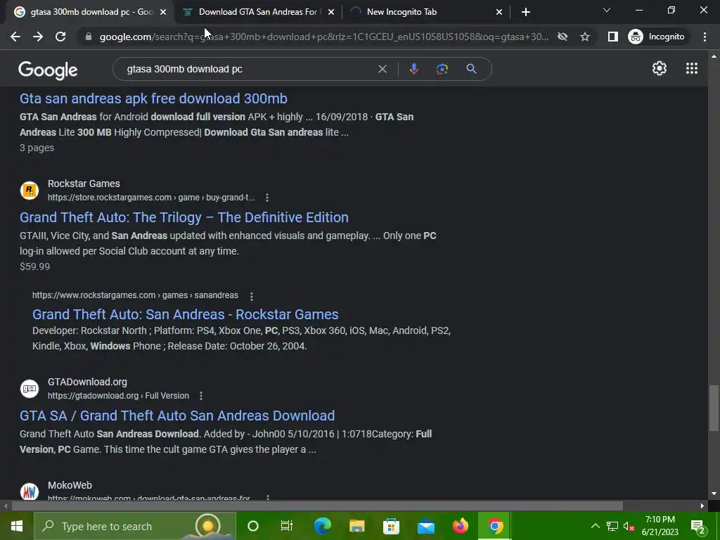Viewport: 720px width, 540px height.
Task: Click the Rockstar Games favicon
Action: tap(30, 190)
